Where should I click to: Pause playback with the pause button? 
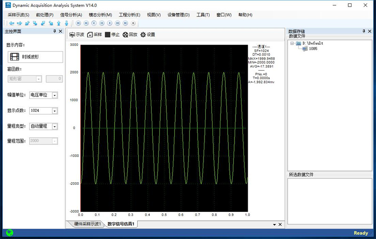pyautogui.click(x=102, y=23)
